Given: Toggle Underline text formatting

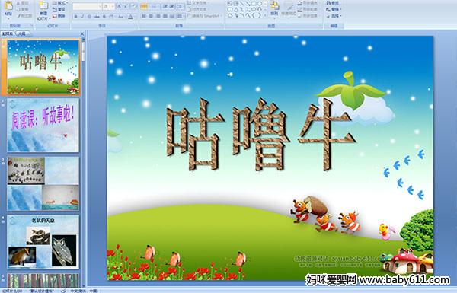Looking at the screenshot, I should 89,17.
